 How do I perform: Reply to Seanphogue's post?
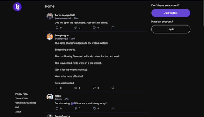pos(57,88)
